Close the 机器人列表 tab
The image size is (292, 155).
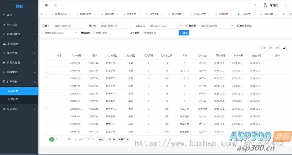pyautogui.click(x=209, y=14)
